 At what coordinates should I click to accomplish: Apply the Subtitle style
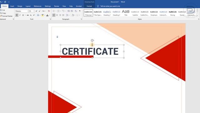[x=135, y=13]
